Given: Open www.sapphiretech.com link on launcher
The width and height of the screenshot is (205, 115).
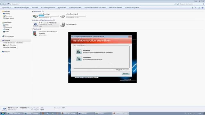Looking at the screenshot, I should (x=86, y=77).
